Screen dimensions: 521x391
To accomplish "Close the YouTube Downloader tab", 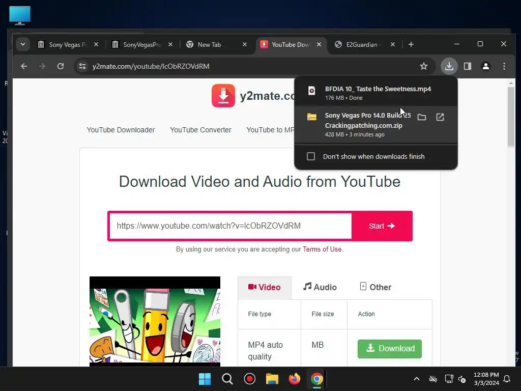I will (x=319, y=45).
